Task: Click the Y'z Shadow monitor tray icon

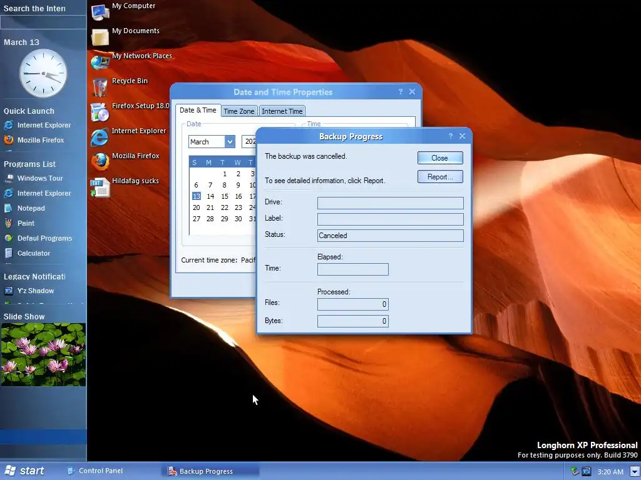Action: pos(587,471)
